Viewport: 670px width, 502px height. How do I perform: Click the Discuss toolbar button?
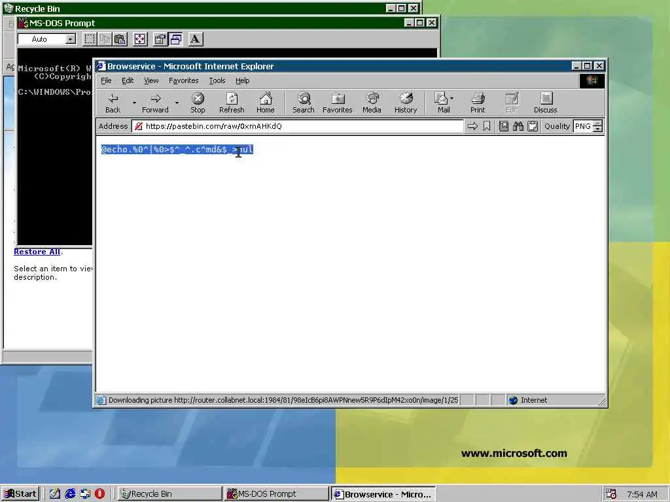point(545,103)
